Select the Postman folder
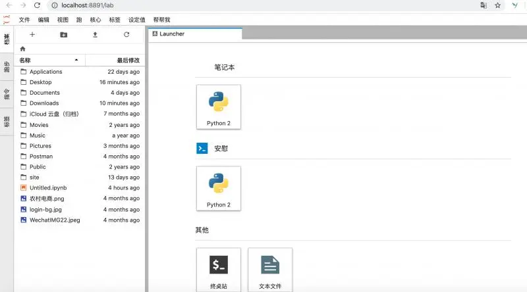The image size is (527, 292). pyautogui.click(x=80, y=156)
